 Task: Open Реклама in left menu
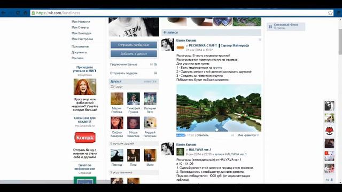tap(77, 58)
